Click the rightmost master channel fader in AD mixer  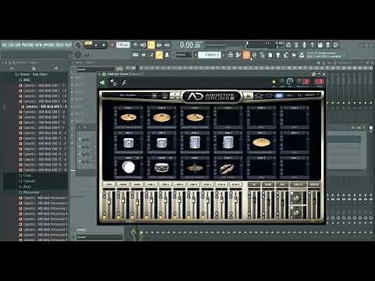point(314,201)
